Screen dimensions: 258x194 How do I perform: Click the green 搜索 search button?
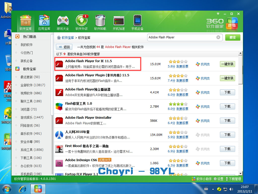(x=233, y=37)
